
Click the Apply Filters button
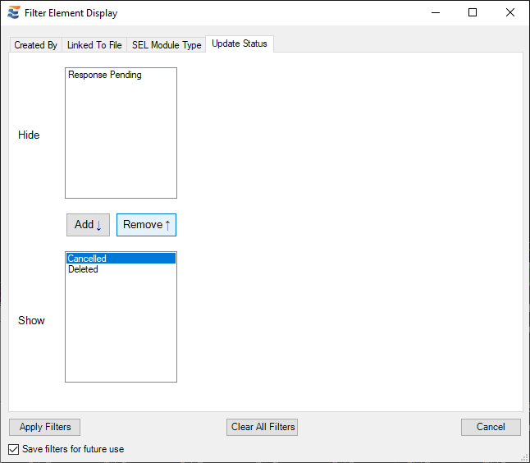pyautogui.click(x=44, y=427)
